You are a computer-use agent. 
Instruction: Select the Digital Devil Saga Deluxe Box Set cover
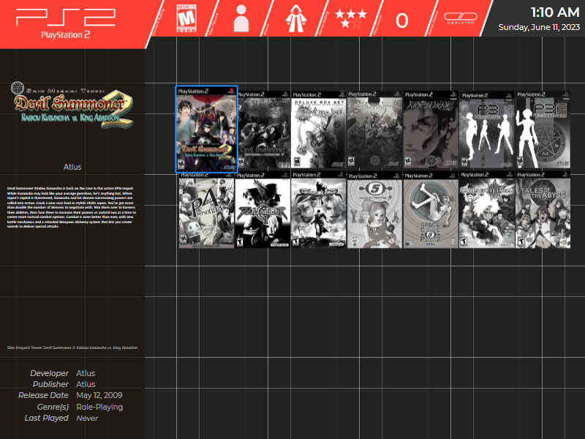coord(319,130)
